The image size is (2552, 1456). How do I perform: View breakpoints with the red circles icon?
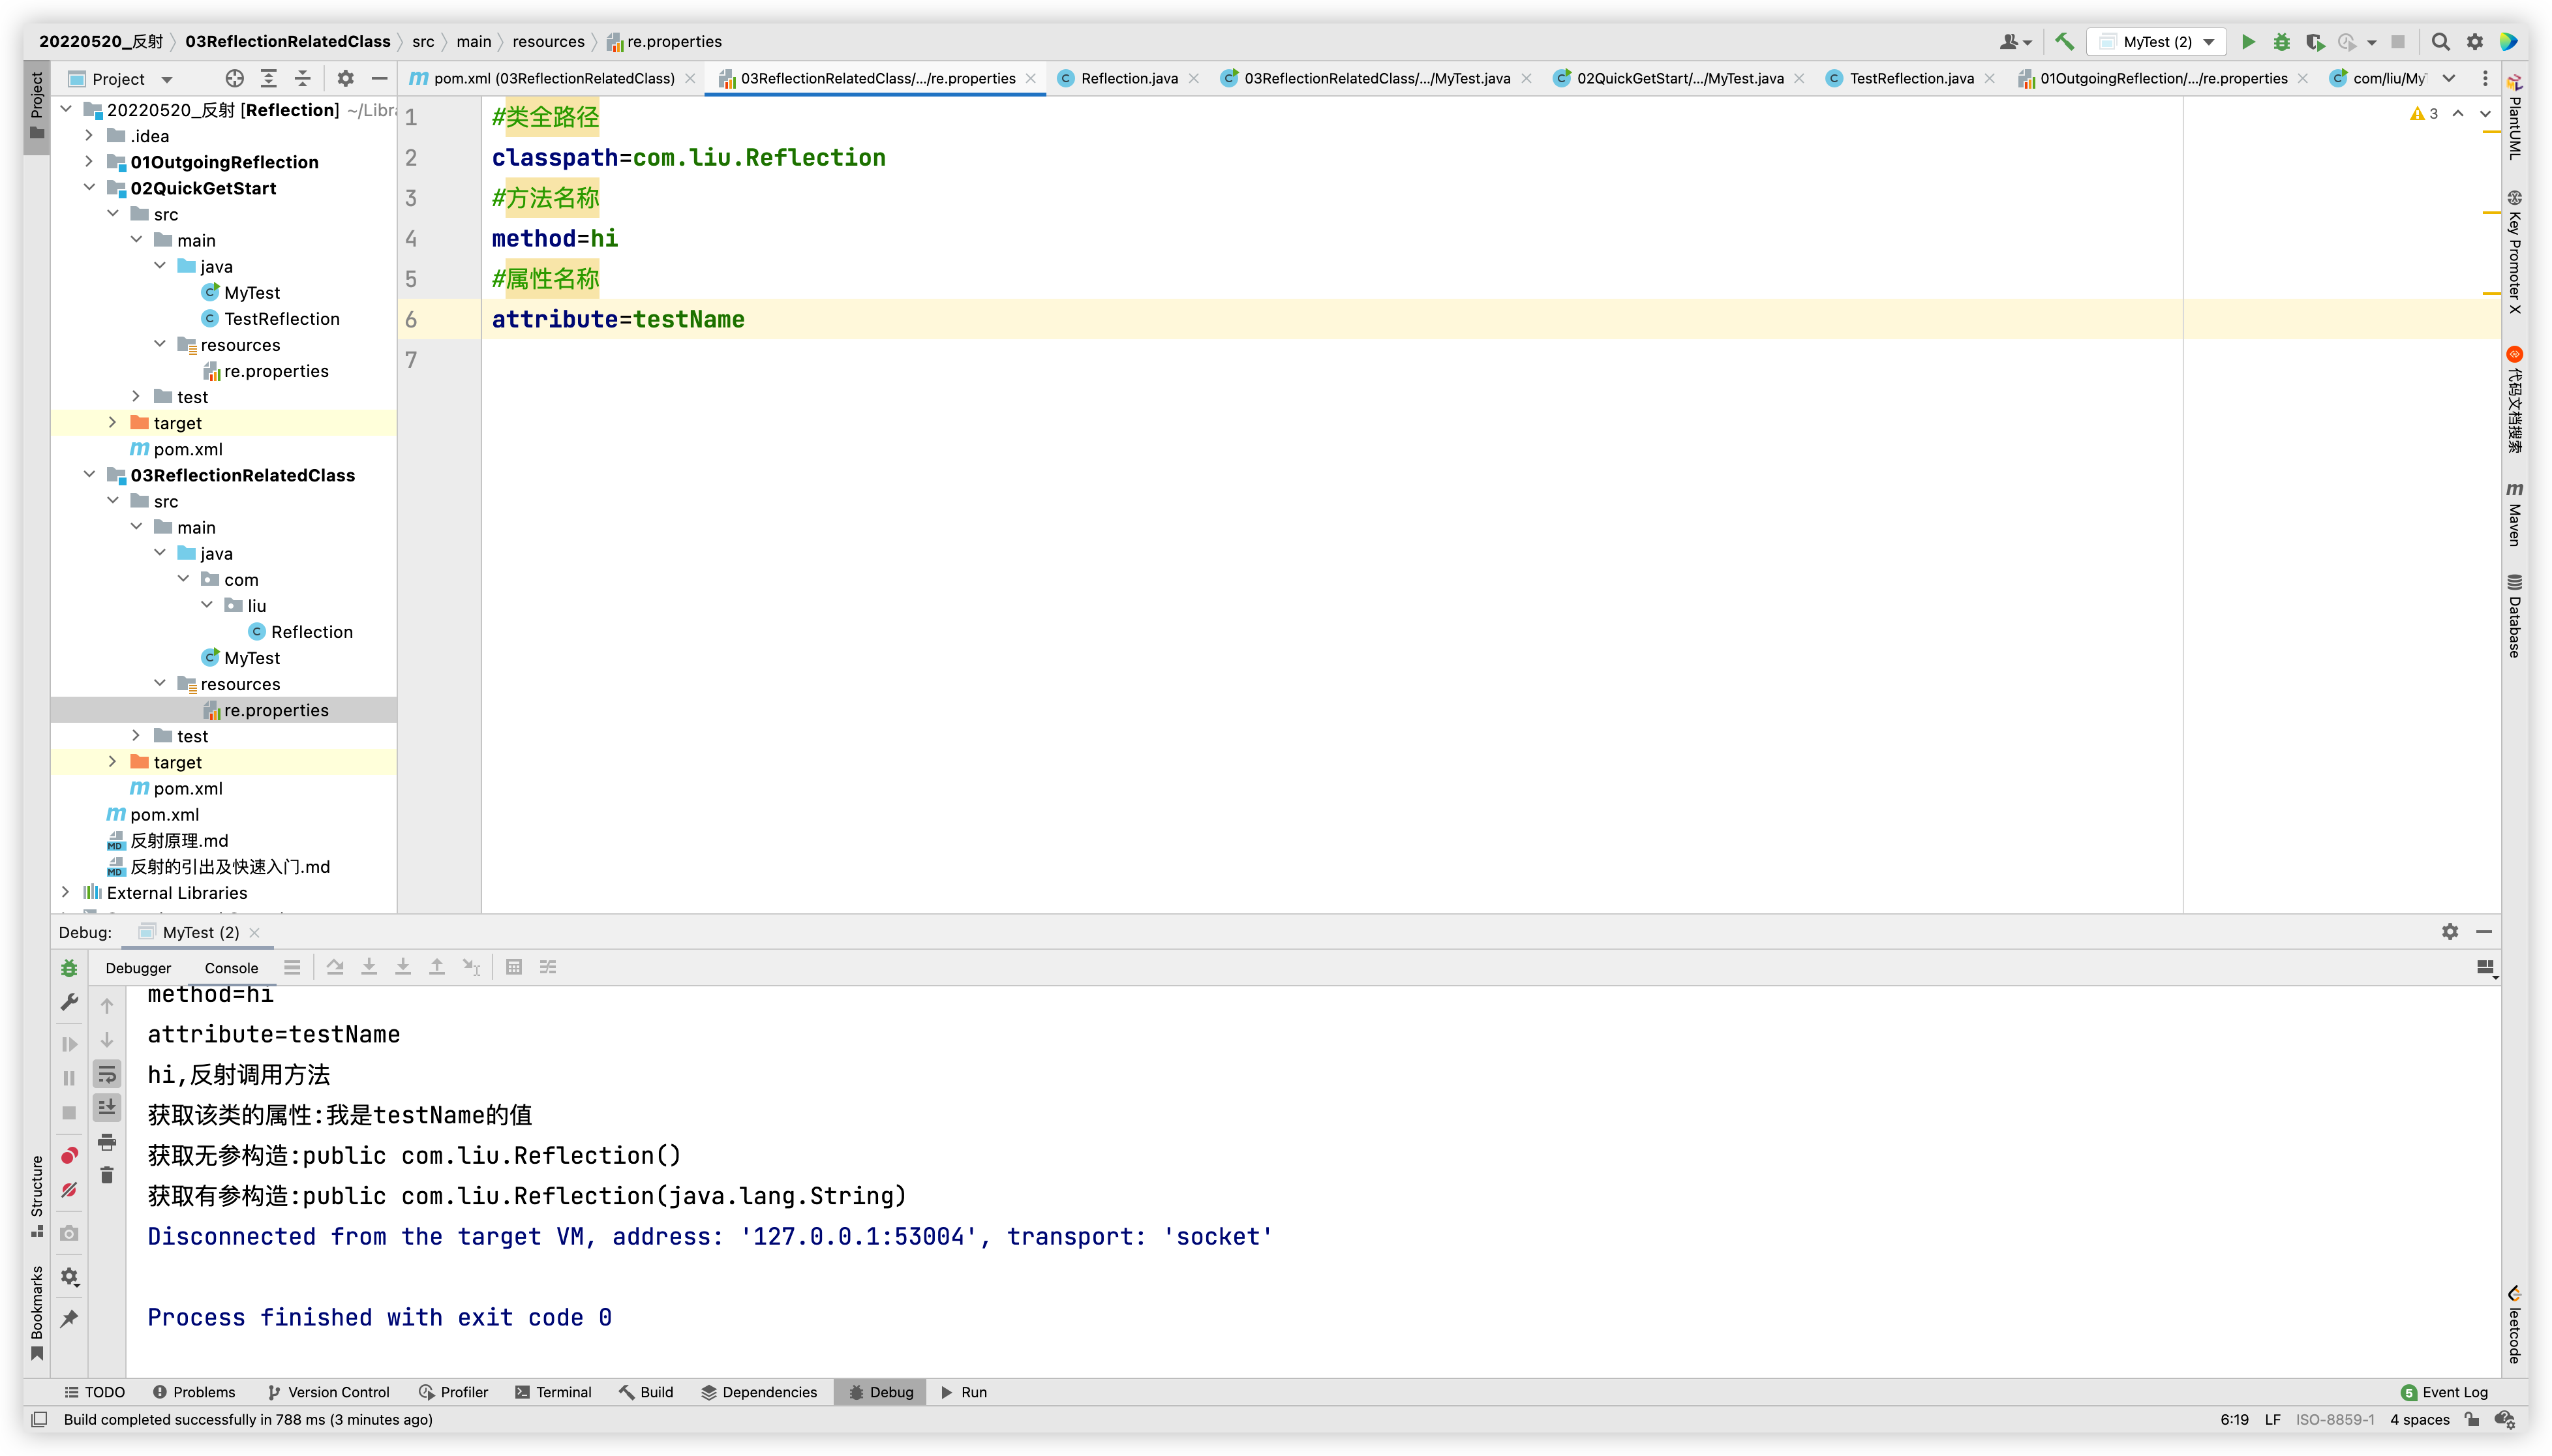[69, 1155]
